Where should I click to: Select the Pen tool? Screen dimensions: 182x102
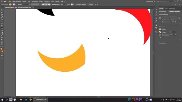(x=2, y=15)
